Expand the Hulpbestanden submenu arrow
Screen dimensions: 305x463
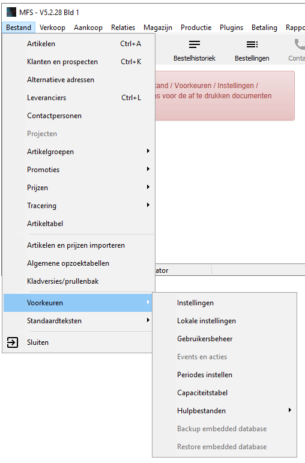tap(290, 410)
